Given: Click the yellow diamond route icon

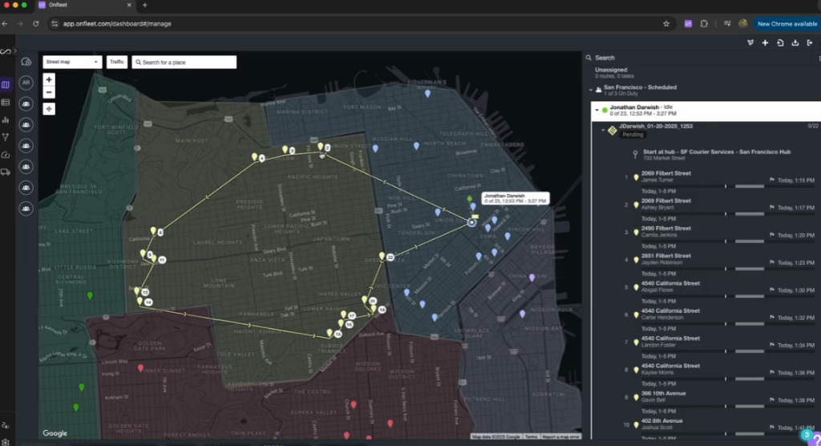Looking at the screenshot, I should tap(612, 131).
